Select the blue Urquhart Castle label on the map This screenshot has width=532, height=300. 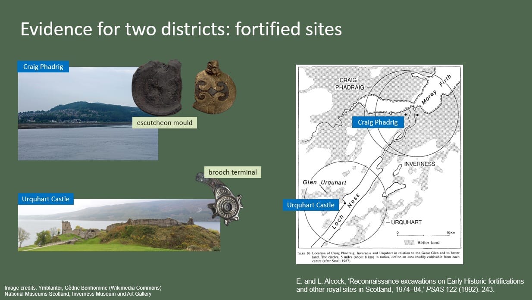click(x=310, y=205)
